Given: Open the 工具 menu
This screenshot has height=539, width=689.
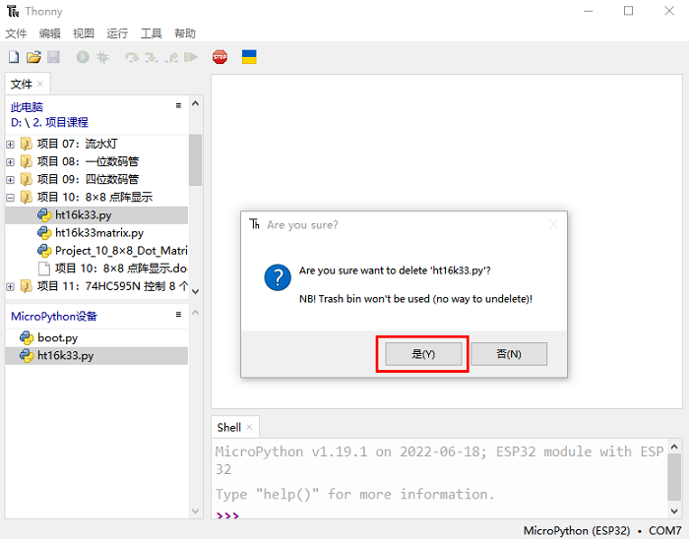Looking at the screenshot, I should point(151,33).
